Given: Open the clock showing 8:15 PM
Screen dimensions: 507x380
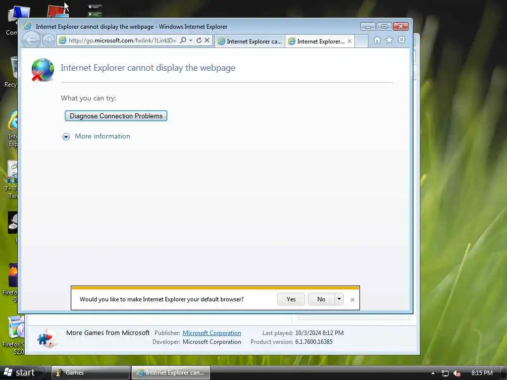Looking at the screenshot, I should tap(482, 373).
